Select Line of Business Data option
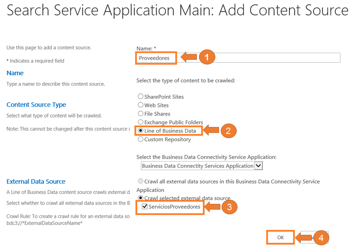The width and height of the screenshot is (351, 249). coord(141,131)
